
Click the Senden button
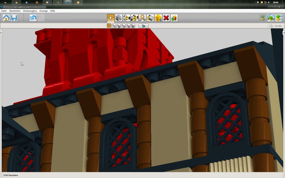[275, 26]
